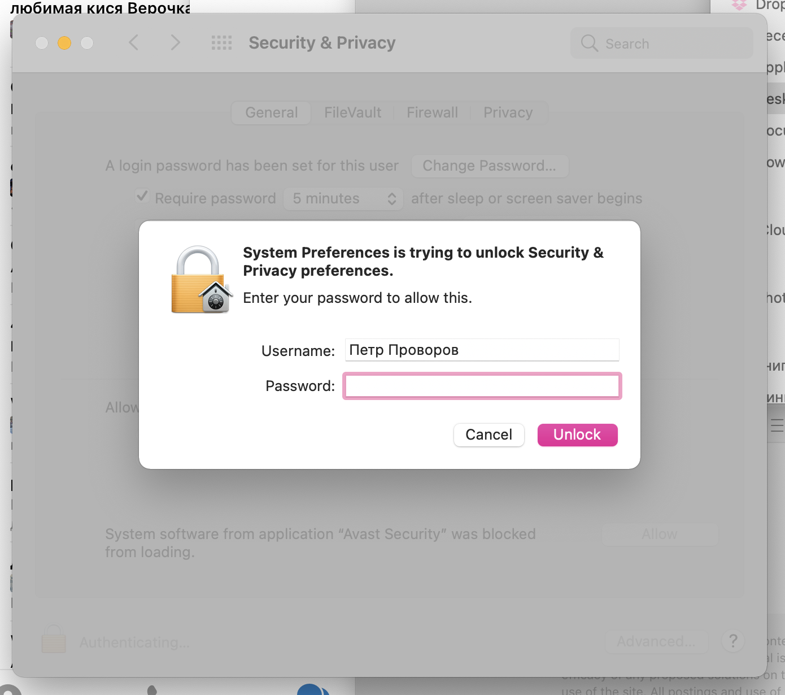Click the yellow minimize window button
The width and height of the screenshot is (785, 695).
point(64,43)
